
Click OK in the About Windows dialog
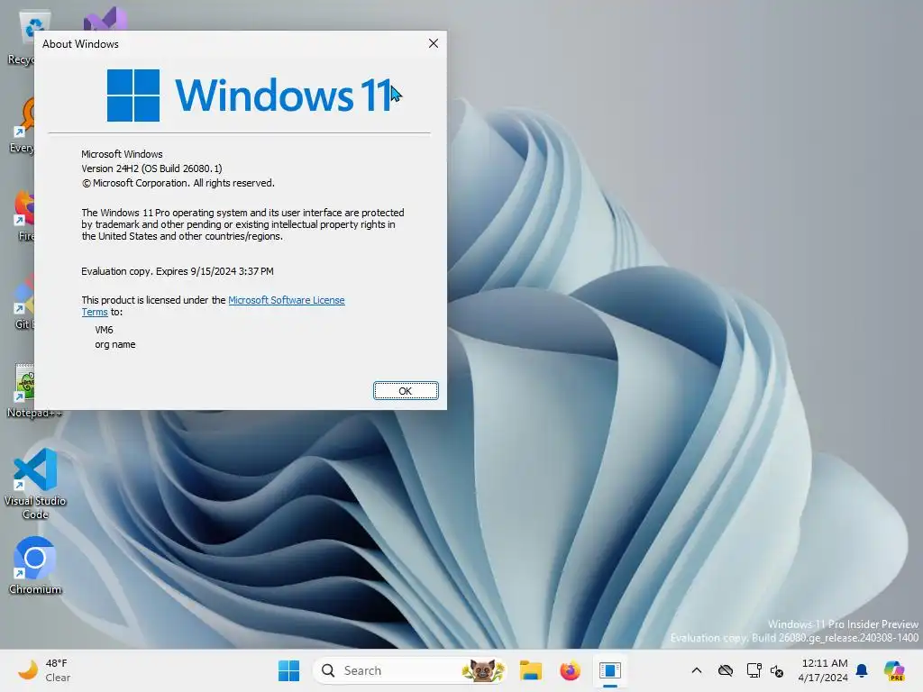pyautogui.click(x=406, y=391)
